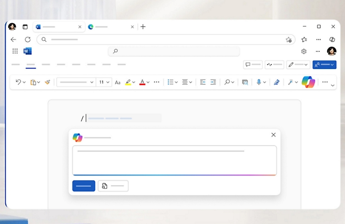Click the browser profile avatar in the tab bar
The height and width of the screenshot is (224, 345).
[12, 27]
